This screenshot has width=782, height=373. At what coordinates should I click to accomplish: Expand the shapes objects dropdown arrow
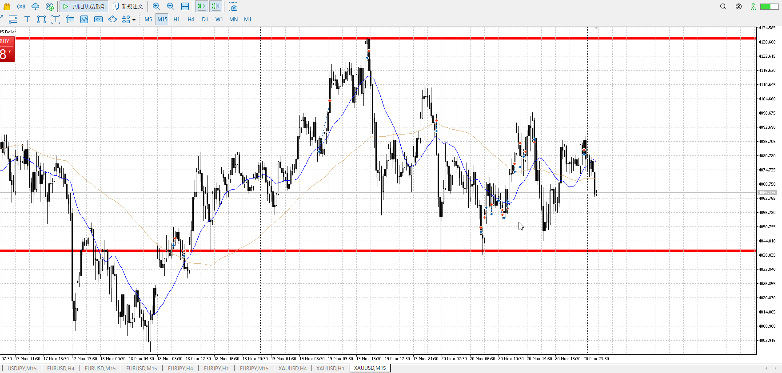(134, 20)
